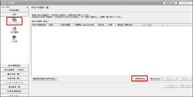This screenshot has width=193, height=97.
Task: Click 相続税申告書の参照作成 button
Action: click(44, 79)
